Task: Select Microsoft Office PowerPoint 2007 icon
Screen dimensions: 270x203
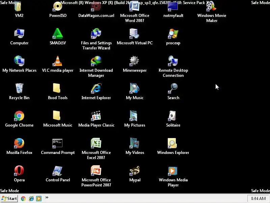Action: (x=96, y=171)
